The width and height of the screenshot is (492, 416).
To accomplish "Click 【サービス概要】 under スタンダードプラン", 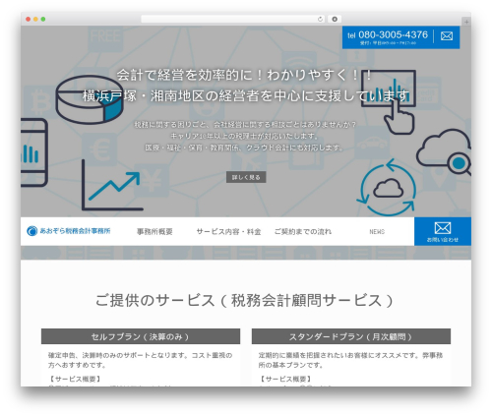I will pos(285,379).
